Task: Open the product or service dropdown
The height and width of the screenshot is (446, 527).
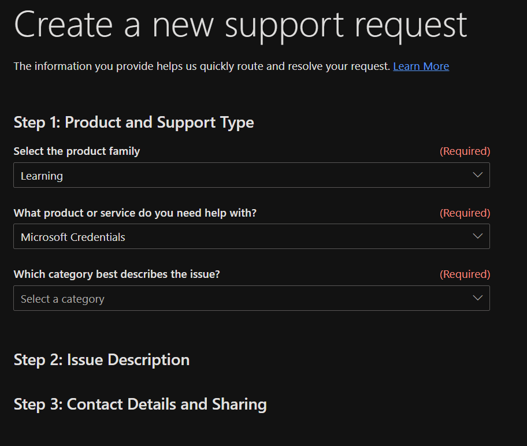Action: click(x=251, y=236)
